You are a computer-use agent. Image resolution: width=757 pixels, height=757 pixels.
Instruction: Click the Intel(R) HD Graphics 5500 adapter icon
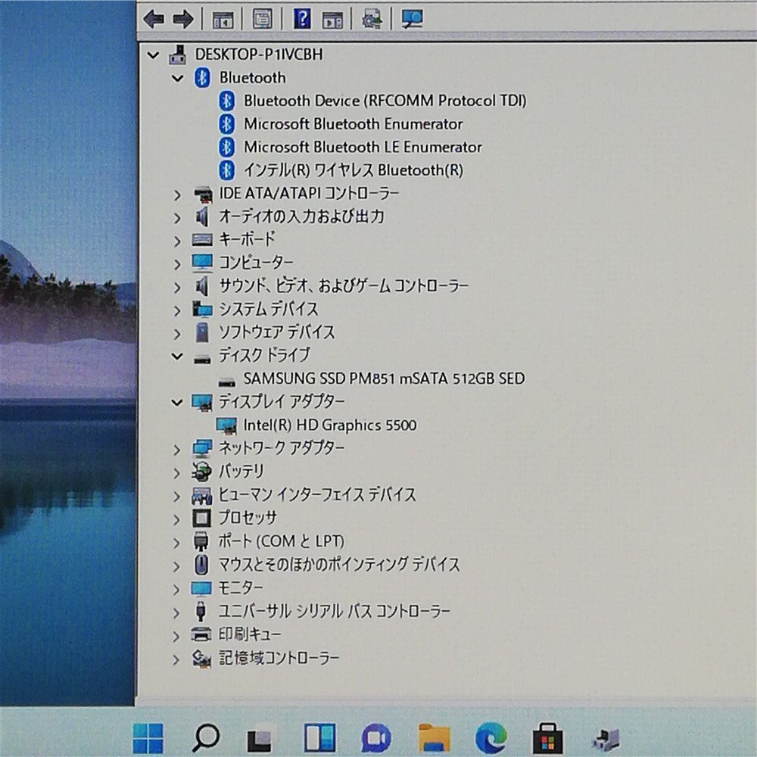pyautogui.click(x=228, y=425)
